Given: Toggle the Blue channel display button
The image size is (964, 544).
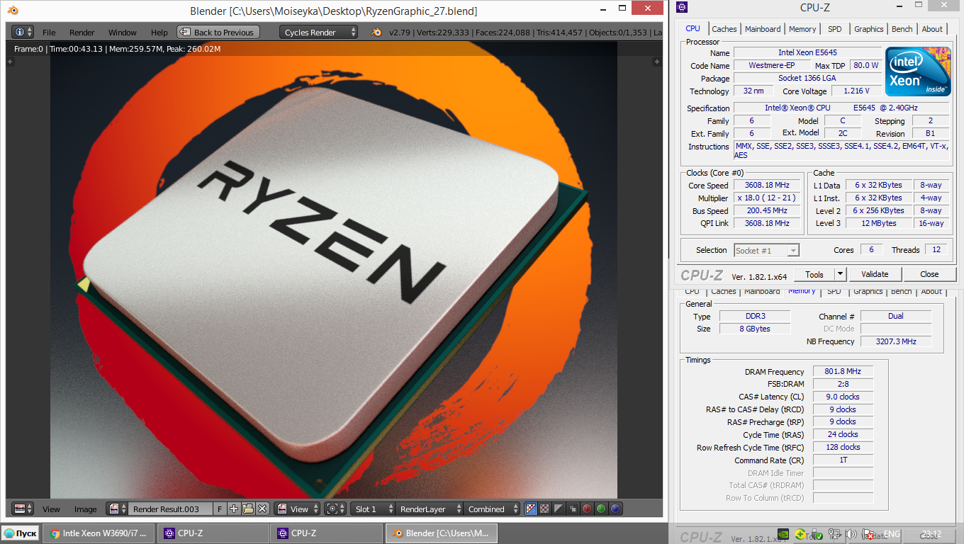Looking at the screenshot, I should (x=615, y=509).
